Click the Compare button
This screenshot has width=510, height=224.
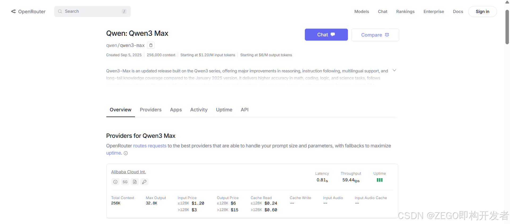pos(375,35)
